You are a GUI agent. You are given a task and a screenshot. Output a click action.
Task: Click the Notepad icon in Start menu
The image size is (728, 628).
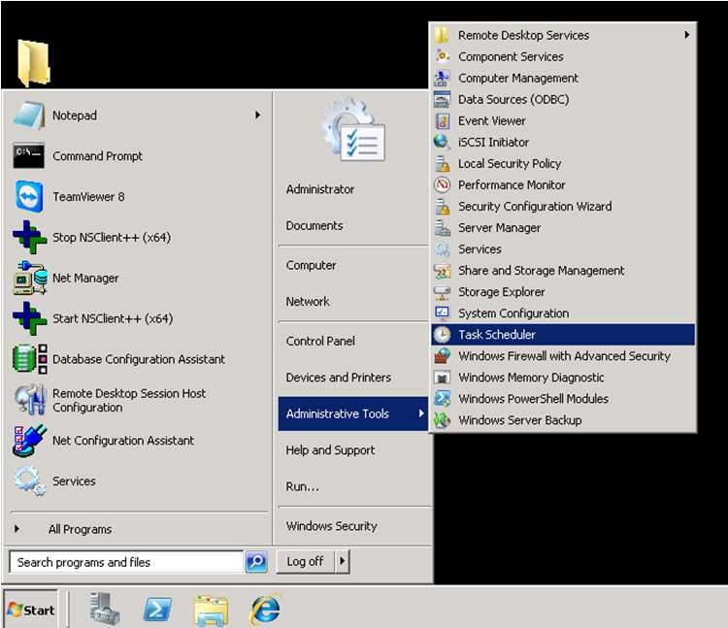(29, 116)
